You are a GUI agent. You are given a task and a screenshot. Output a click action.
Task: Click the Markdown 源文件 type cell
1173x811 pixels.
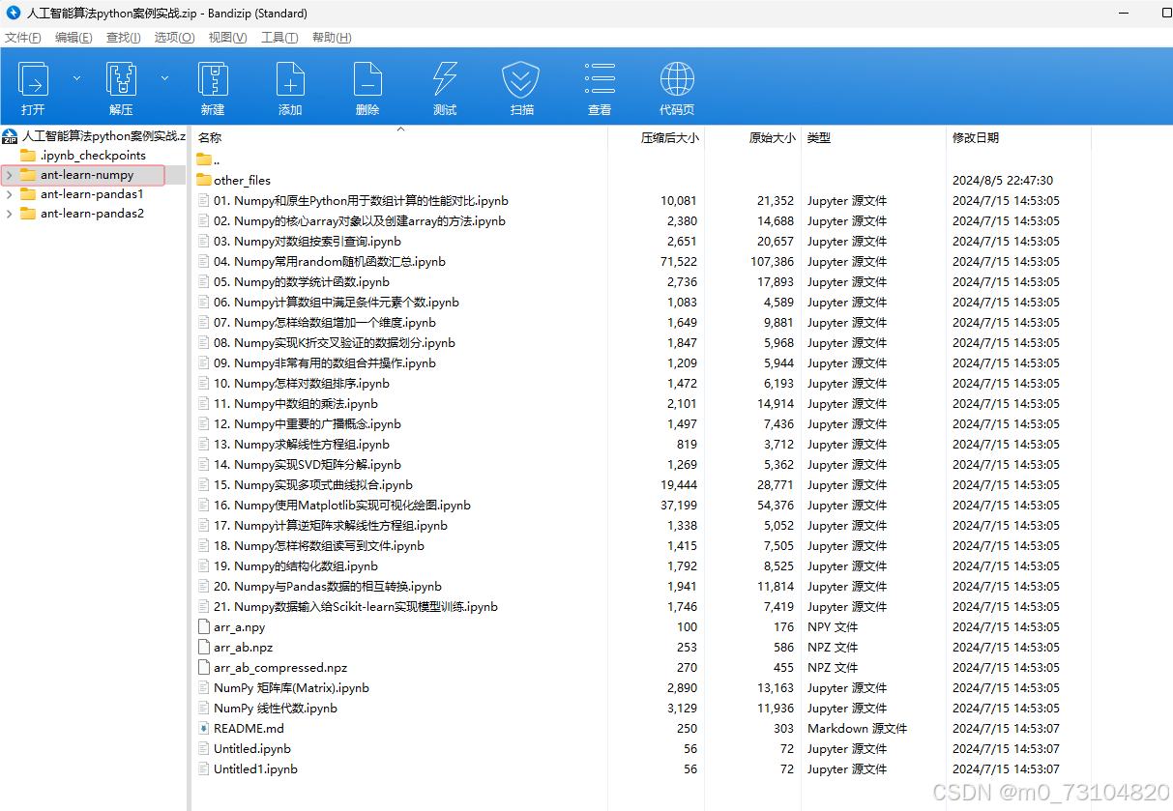[858, 729]
